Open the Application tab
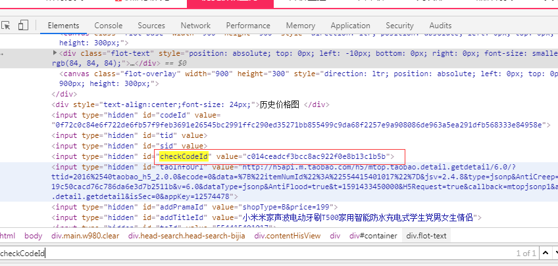 click(350, 26)
